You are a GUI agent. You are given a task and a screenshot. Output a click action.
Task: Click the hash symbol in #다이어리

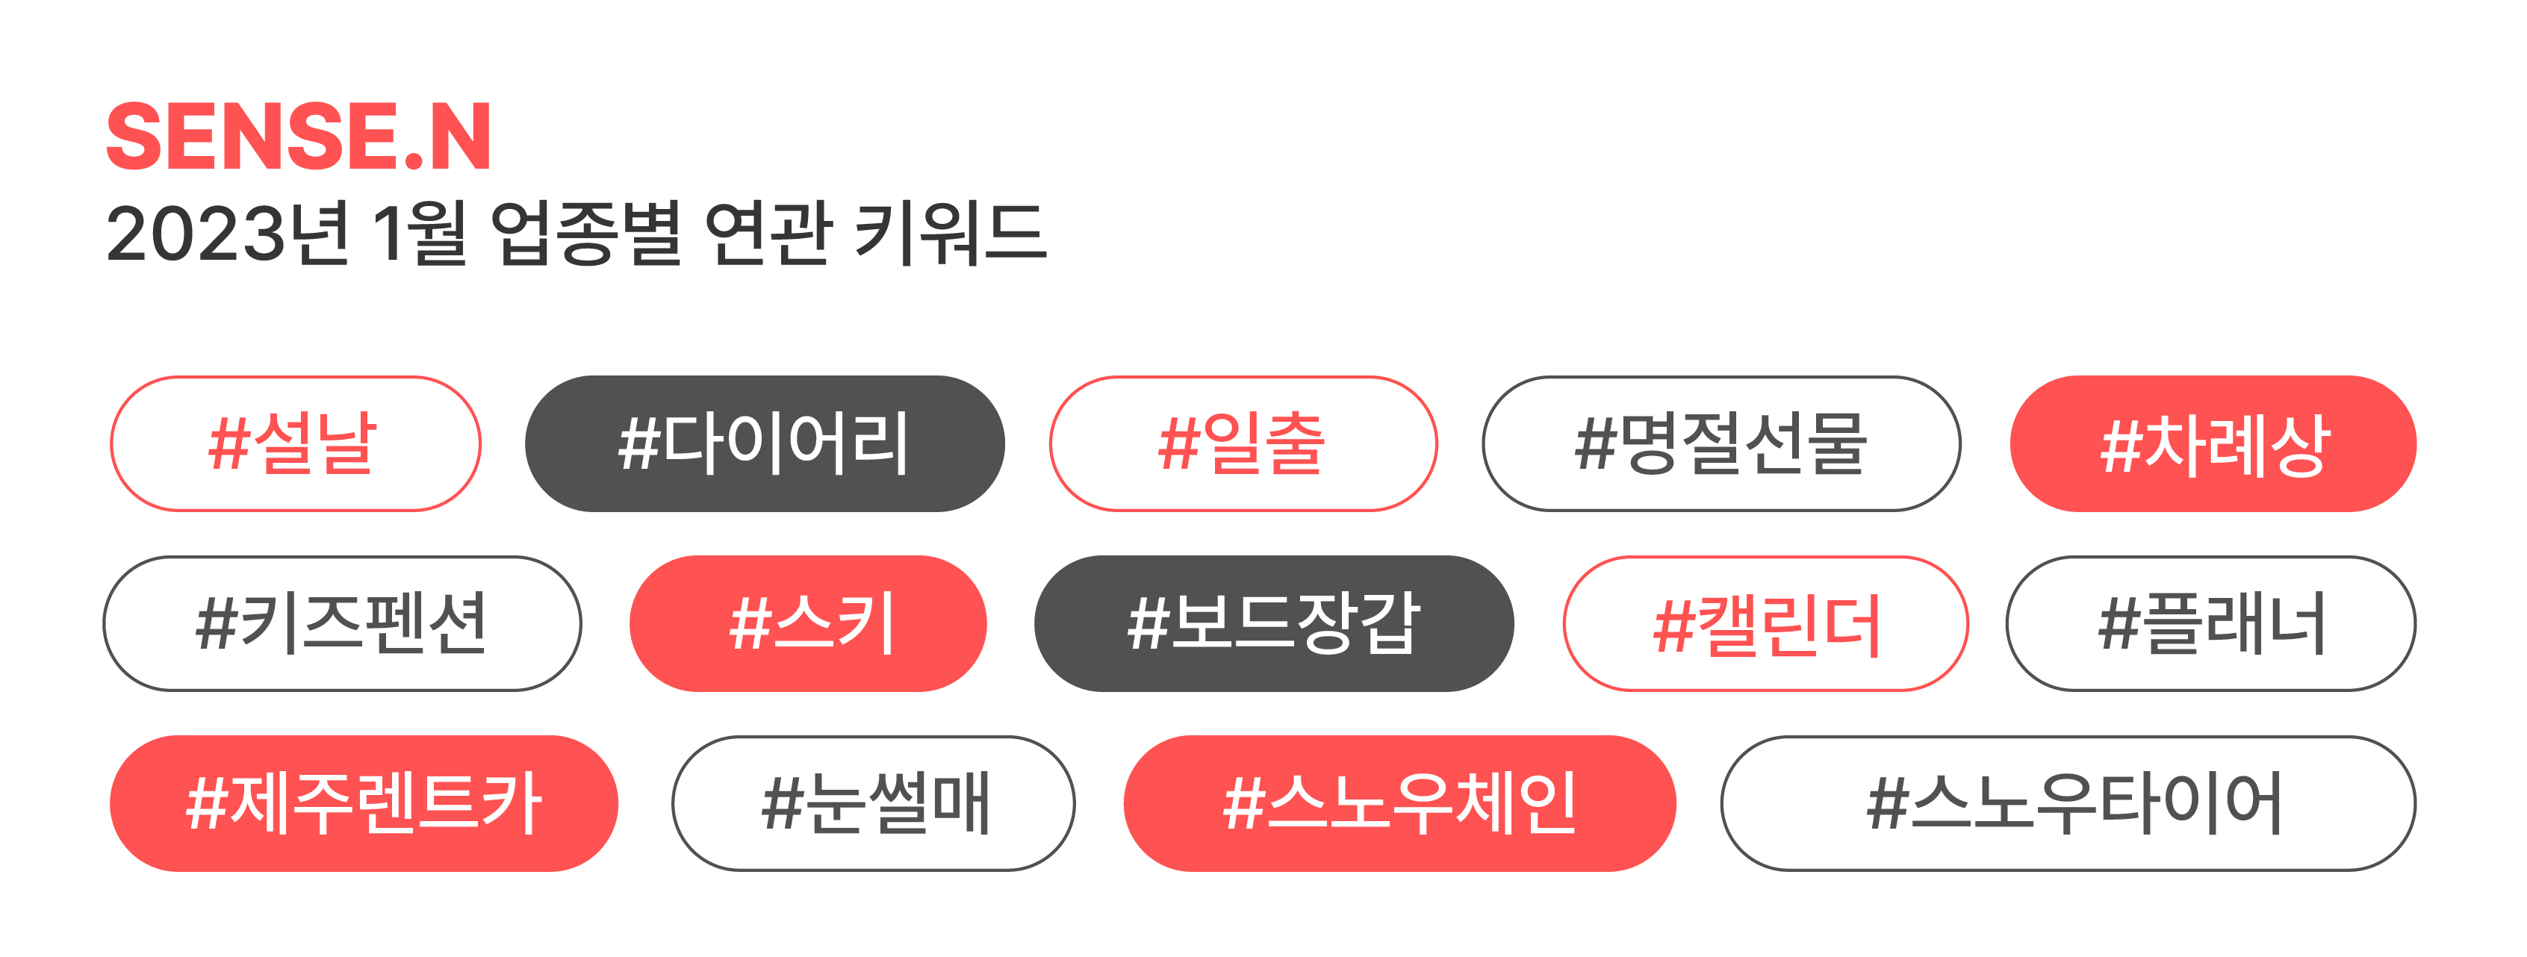[640, 444]
